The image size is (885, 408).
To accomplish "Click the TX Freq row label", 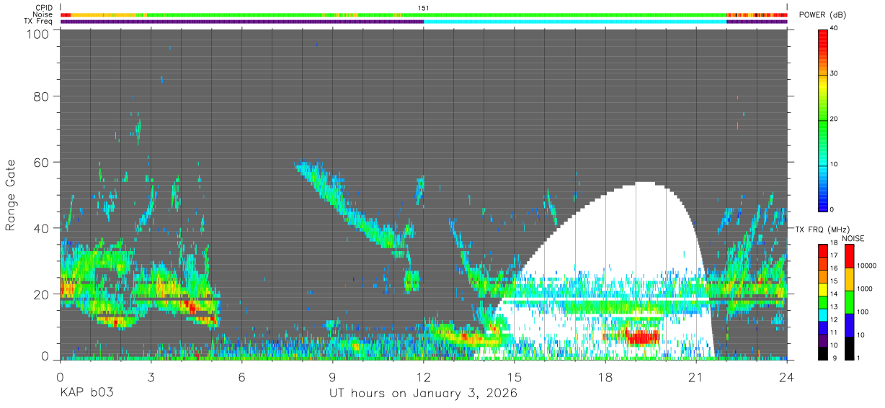I will [40, 22].
